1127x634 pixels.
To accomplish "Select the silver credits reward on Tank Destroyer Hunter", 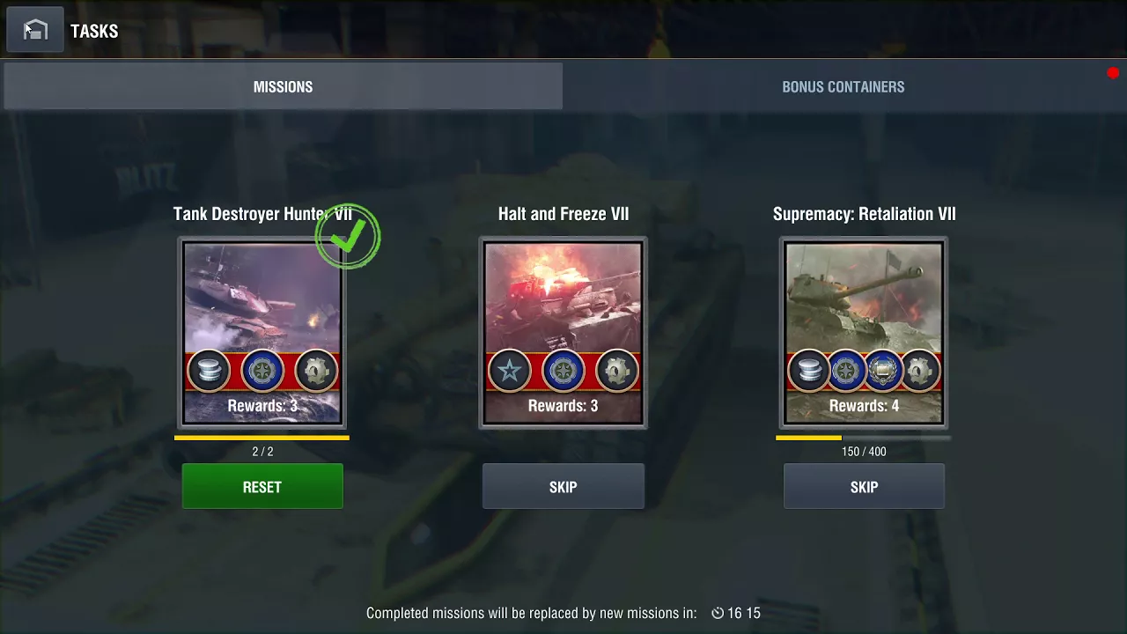I will (209, 371).
